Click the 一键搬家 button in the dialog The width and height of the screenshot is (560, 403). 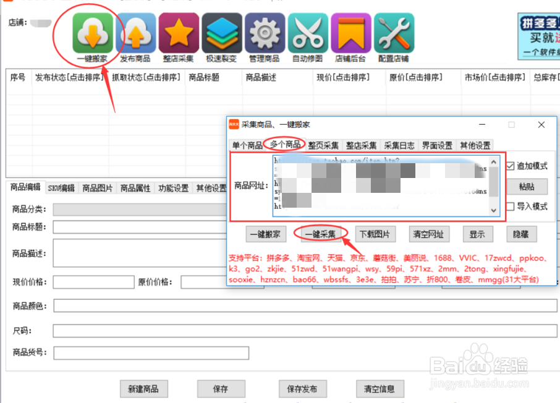pyautogui.click(x=265, y=234)
